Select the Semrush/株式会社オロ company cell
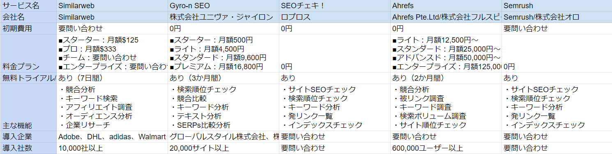Image resolution: width=612 pixels, height=154 pixels. tap(557, 17)
